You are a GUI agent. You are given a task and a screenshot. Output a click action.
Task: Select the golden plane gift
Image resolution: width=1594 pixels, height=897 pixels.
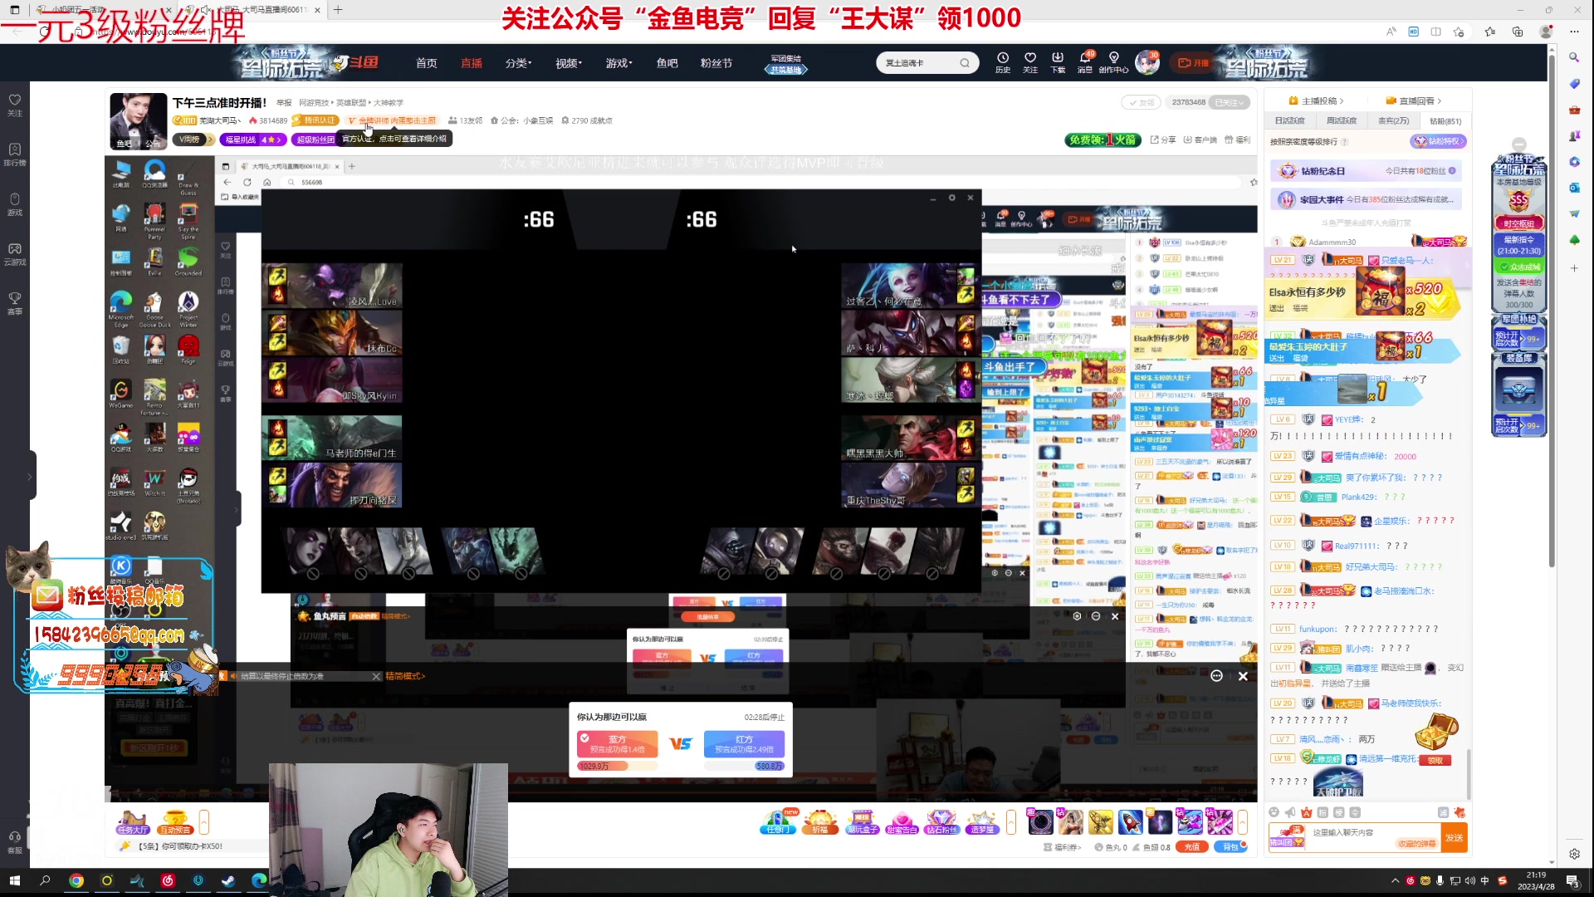[x=1100, y=822]
